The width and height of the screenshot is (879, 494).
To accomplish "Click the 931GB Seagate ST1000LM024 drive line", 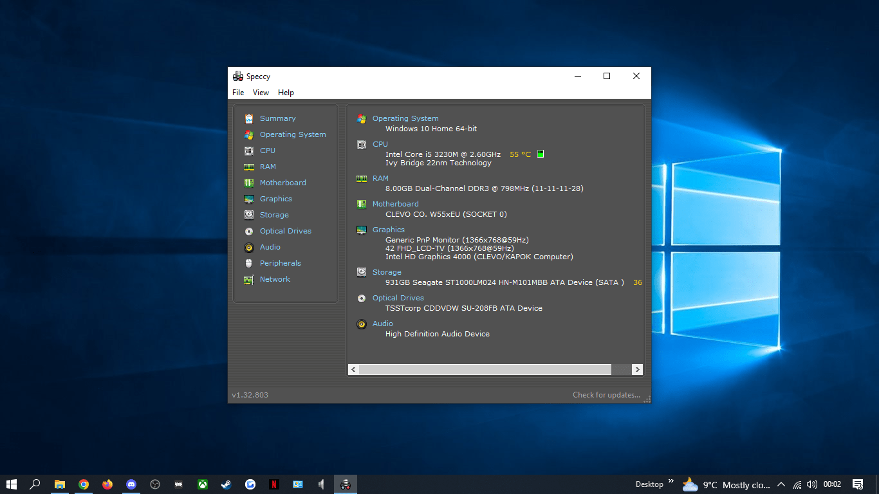I will pyautogui.click(x=504, y=282).
